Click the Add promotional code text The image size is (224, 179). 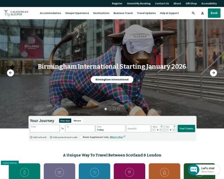[x=65, y=137]
